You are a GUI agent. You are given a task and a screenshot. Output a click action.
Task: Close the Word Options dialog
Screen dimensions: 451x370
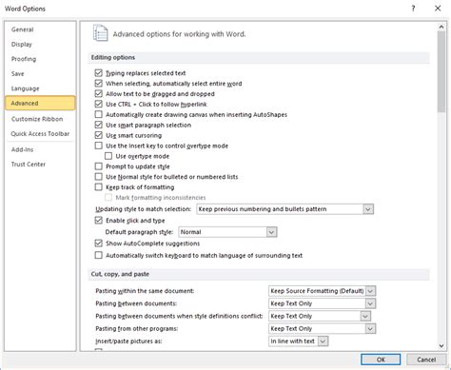pyautogui.click(x=438, y=9)
